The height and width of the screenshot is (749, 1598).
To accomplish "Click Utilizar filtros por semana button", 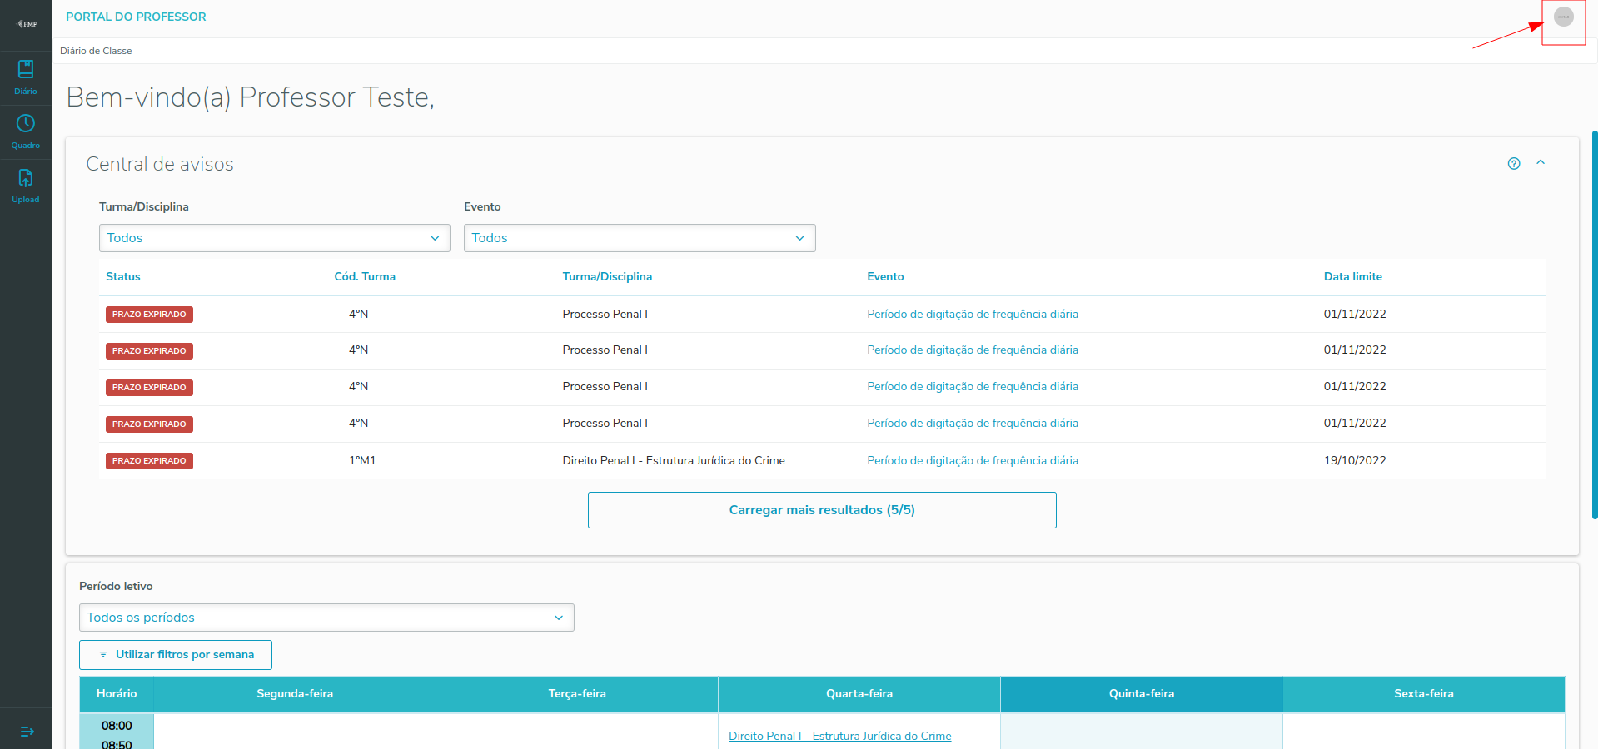I will [176, 655].
